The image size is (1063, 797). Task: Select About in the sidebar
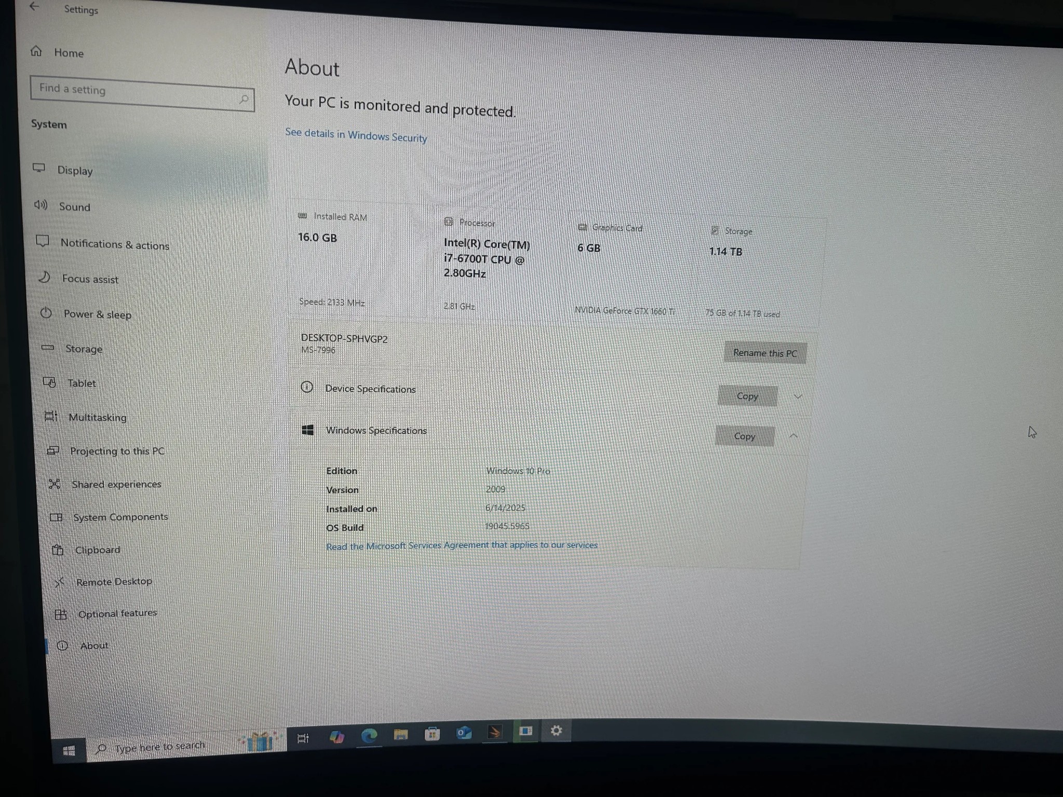click(x=94, y=645)
